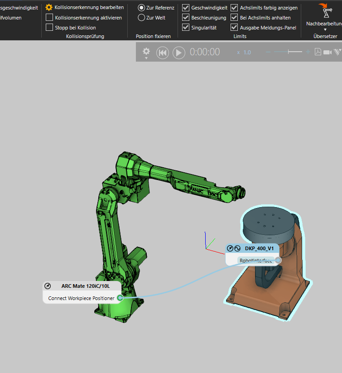Click the Connect Workpiece Positioner port

pyautogui.click(x=120, y=298)
